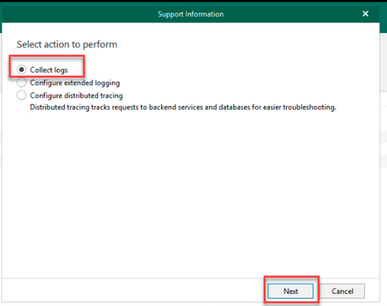Click the "Select action to perform" heading
This screenshot has height=306, width=387.
coord(67,45)
